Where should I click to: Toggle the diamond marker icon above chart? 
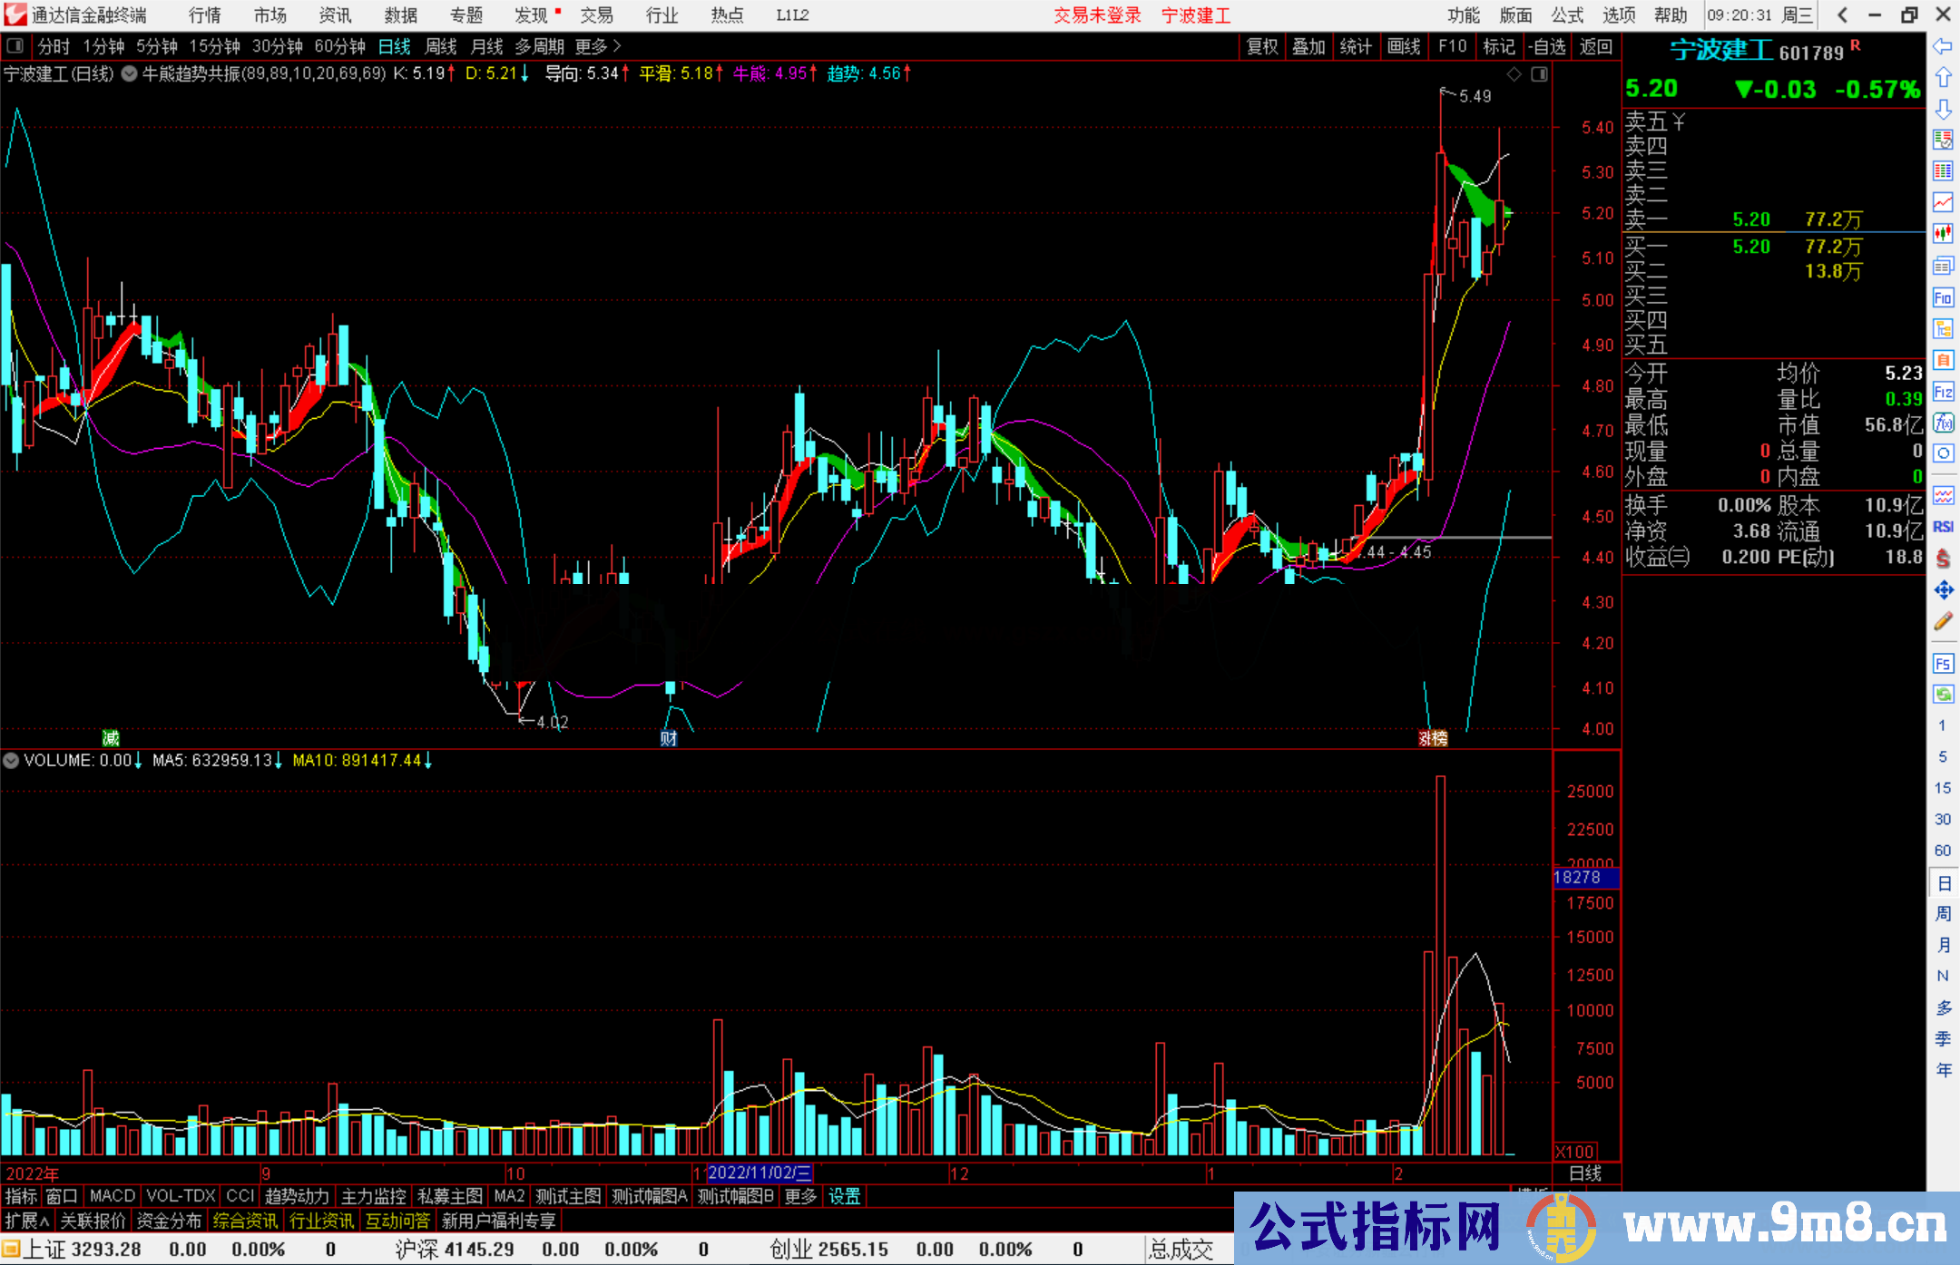[x=1514, y=74]
